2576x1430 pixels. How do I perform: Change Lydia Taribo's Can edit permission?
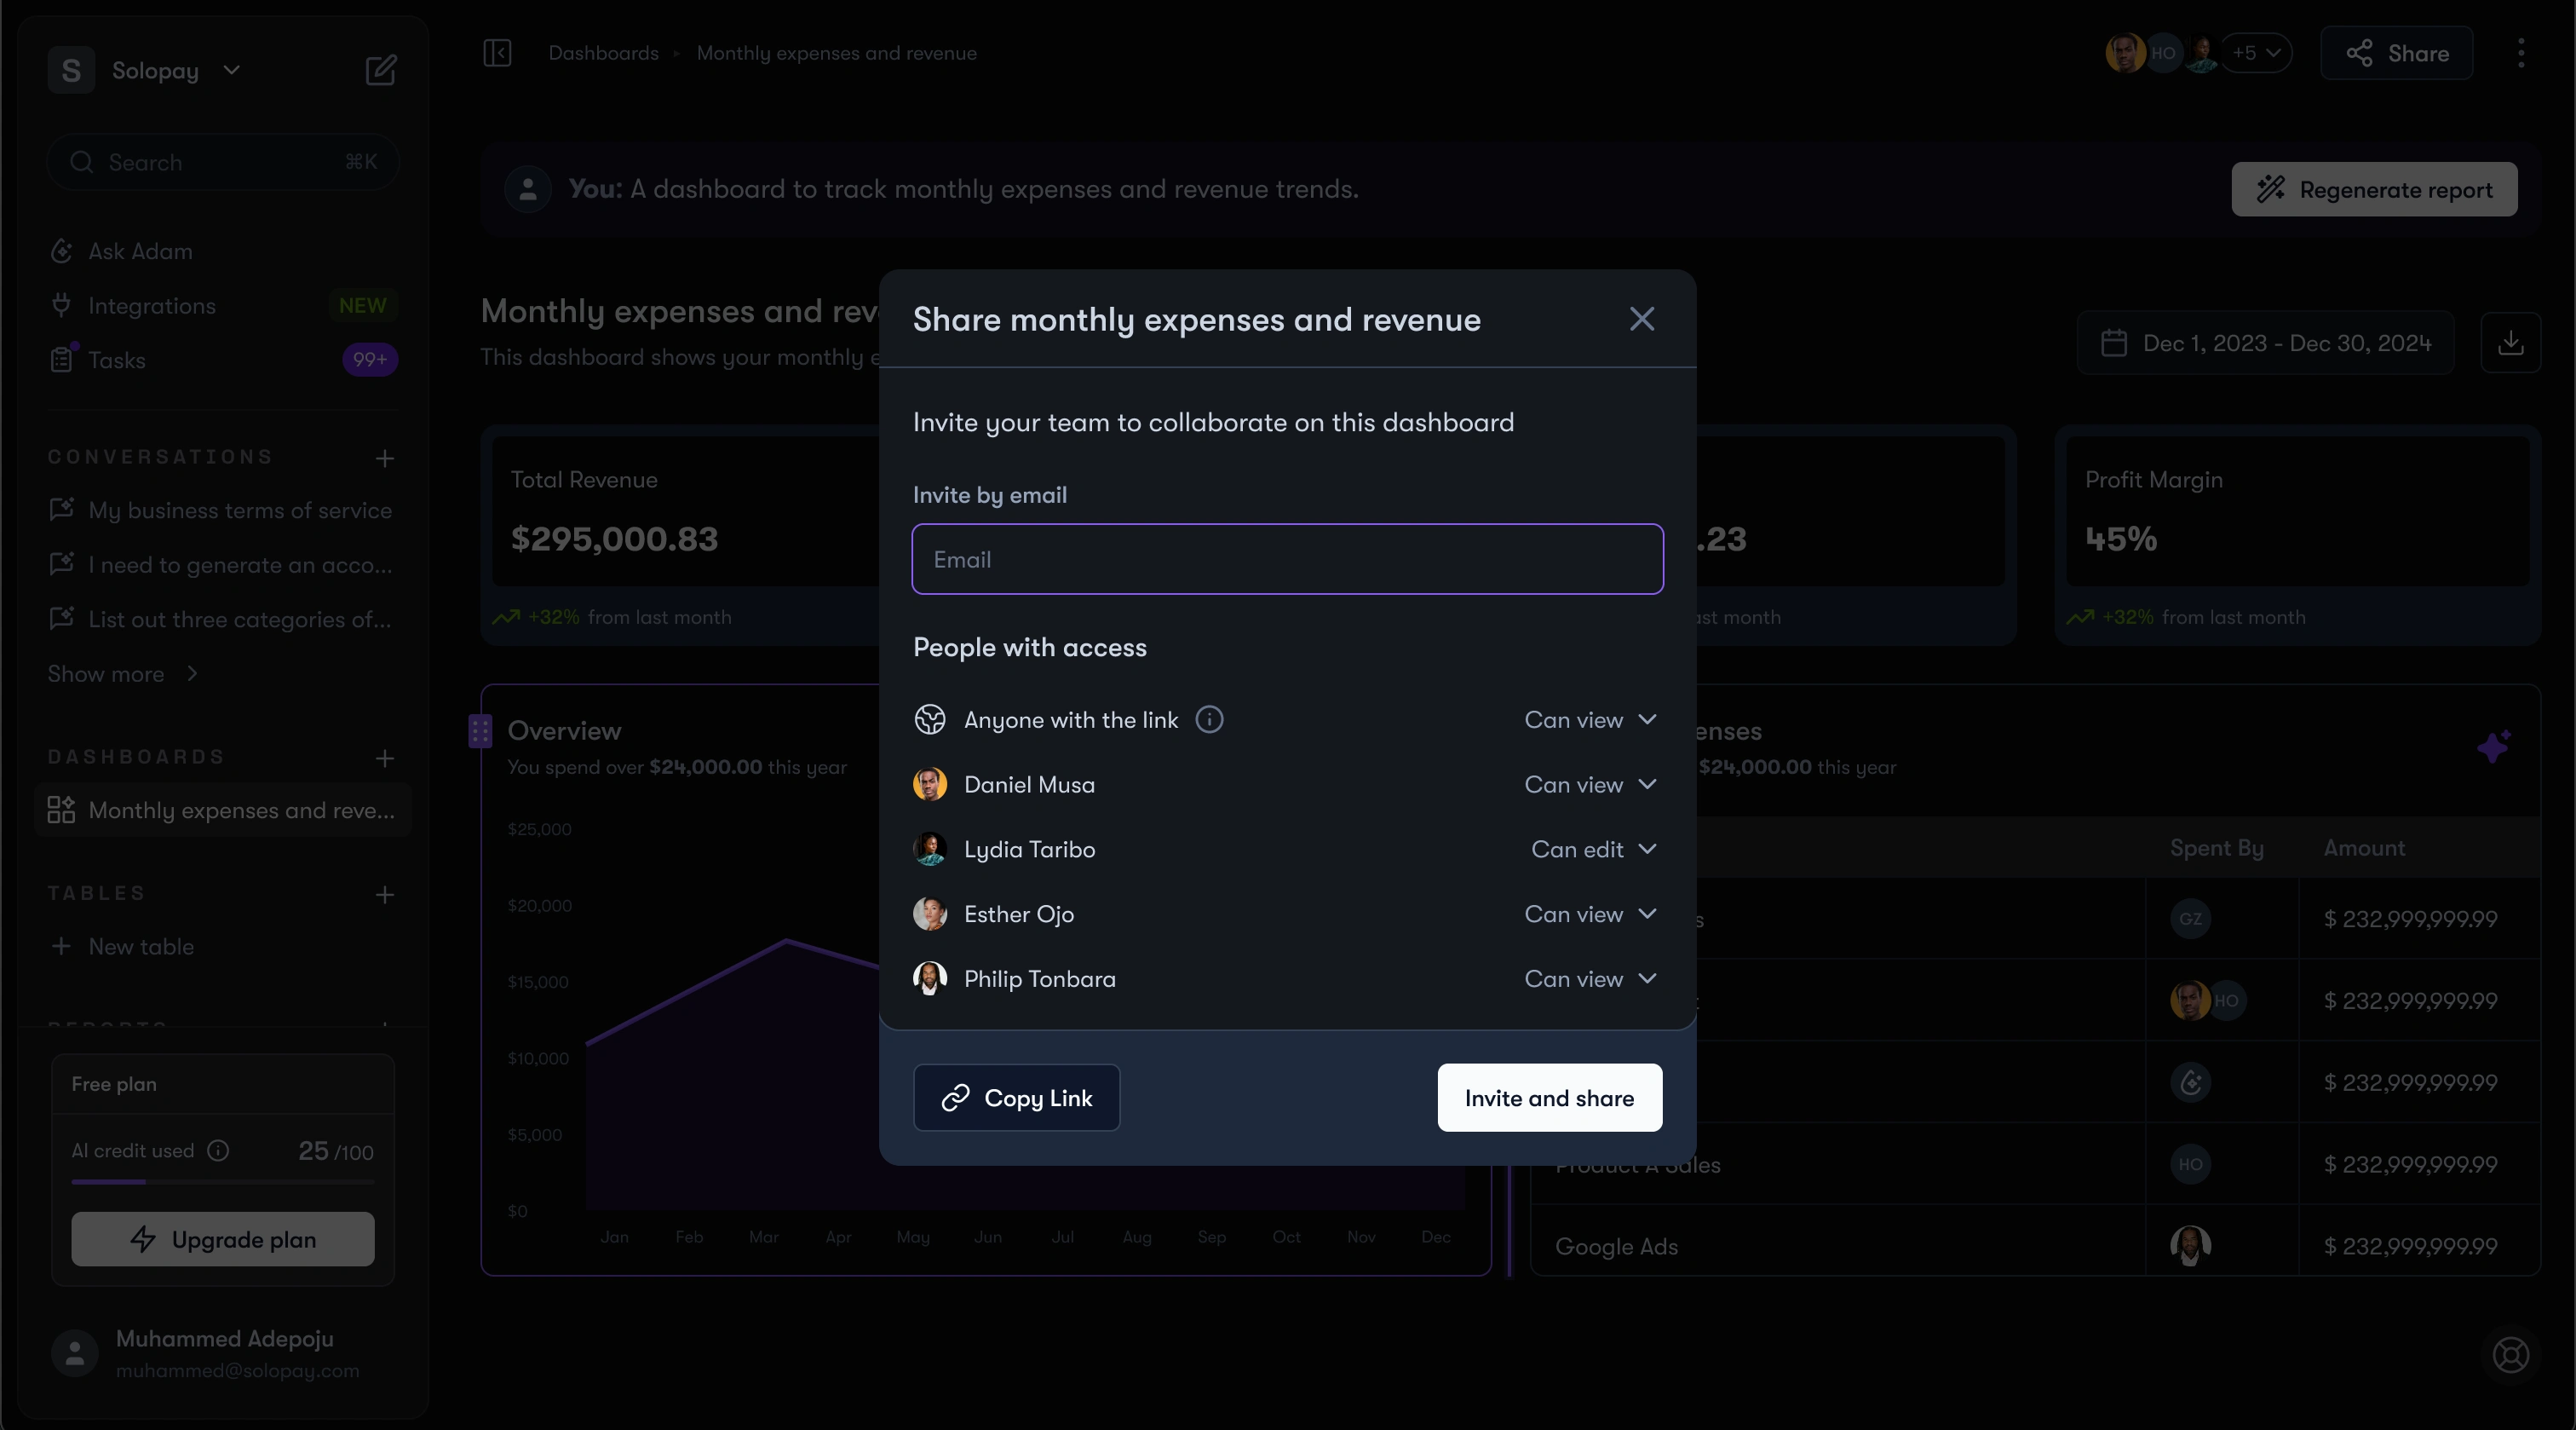pos(1593,850)
